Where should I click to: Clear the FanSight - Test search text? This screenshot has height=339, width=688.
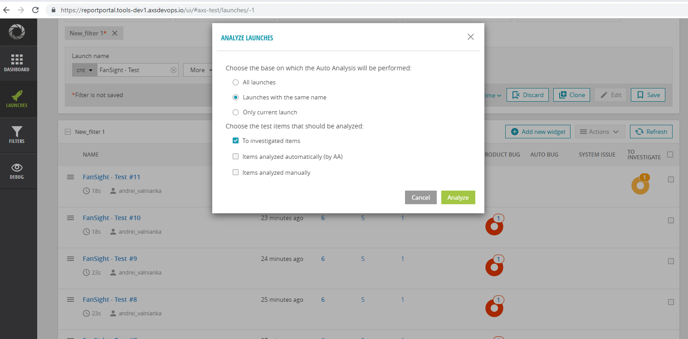(173, 70)
